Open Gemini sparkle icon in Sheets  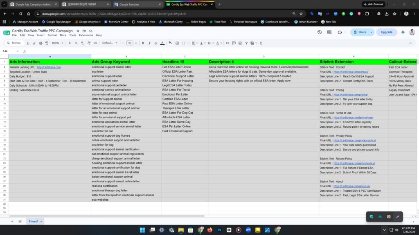coord(403,32)
